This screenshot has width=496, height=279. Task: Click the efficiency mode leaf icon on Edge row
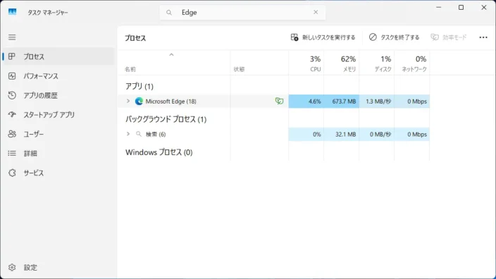(x=279, y=101)
